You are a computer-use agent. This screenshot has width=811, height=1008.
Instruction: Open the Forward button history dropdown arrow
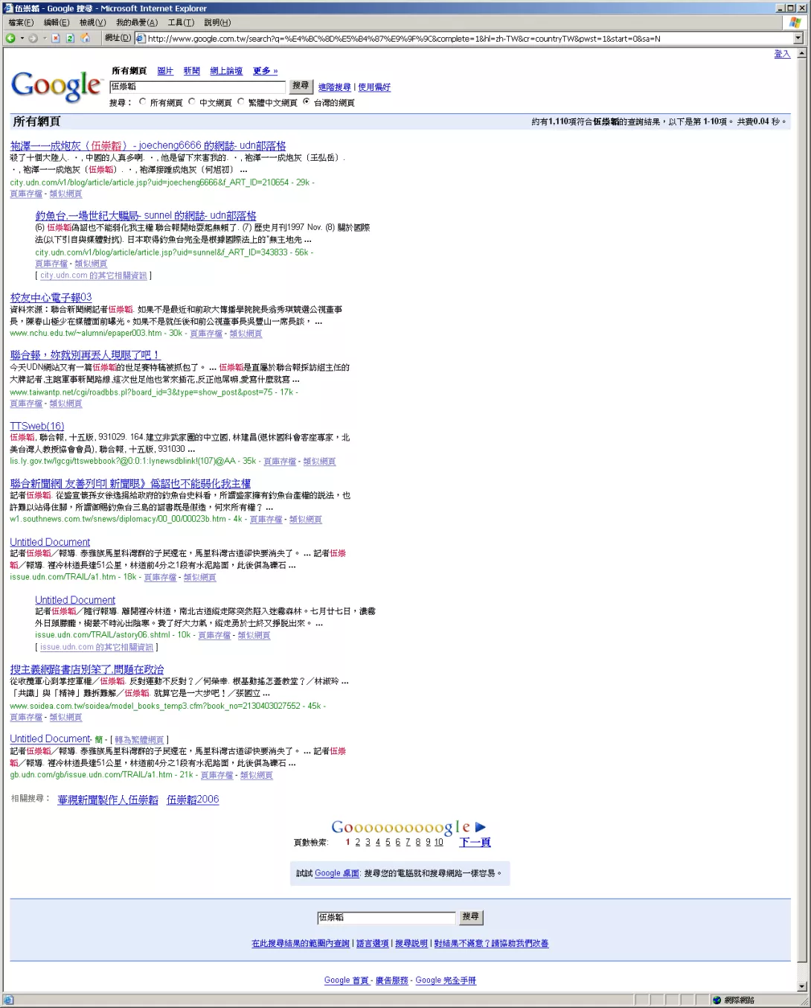pos(45,38)
